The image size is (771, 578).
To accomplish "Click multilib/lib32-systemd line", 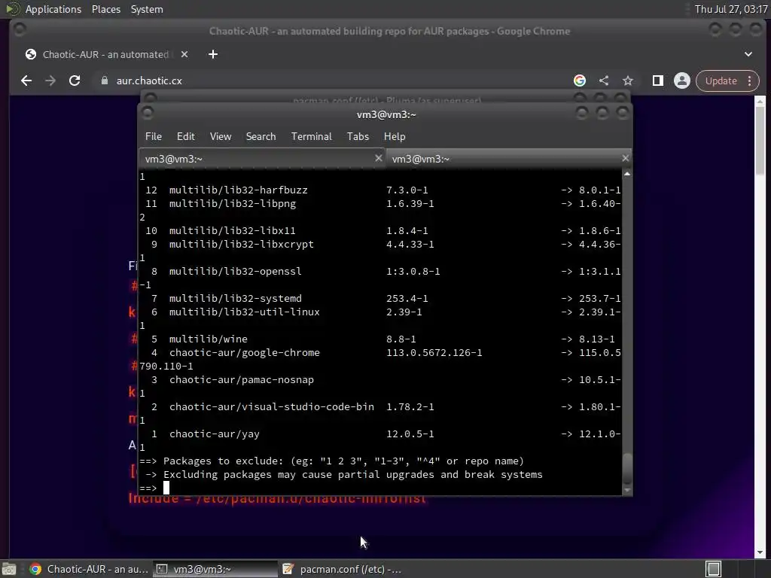I will pyautogui.click(x=380, y=298).
